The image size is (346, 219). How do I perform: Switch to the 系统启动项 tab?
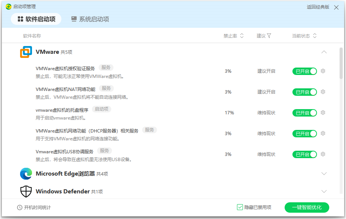[90, 19]
